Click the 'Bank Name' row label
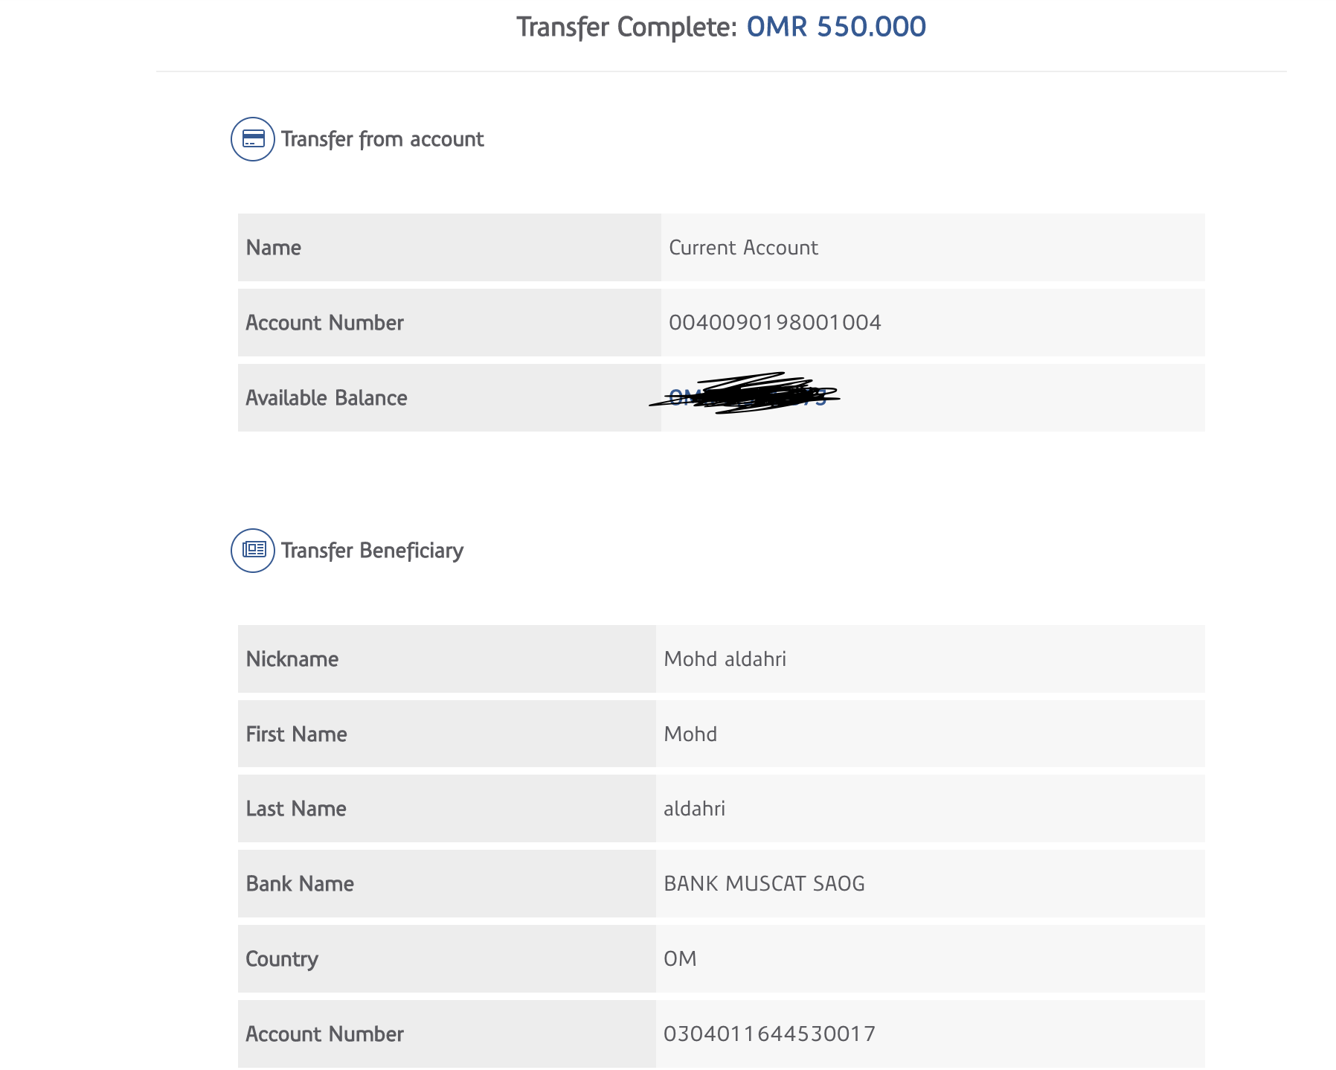Screen dimensions: 1336x1070 [x=300, y=884]
